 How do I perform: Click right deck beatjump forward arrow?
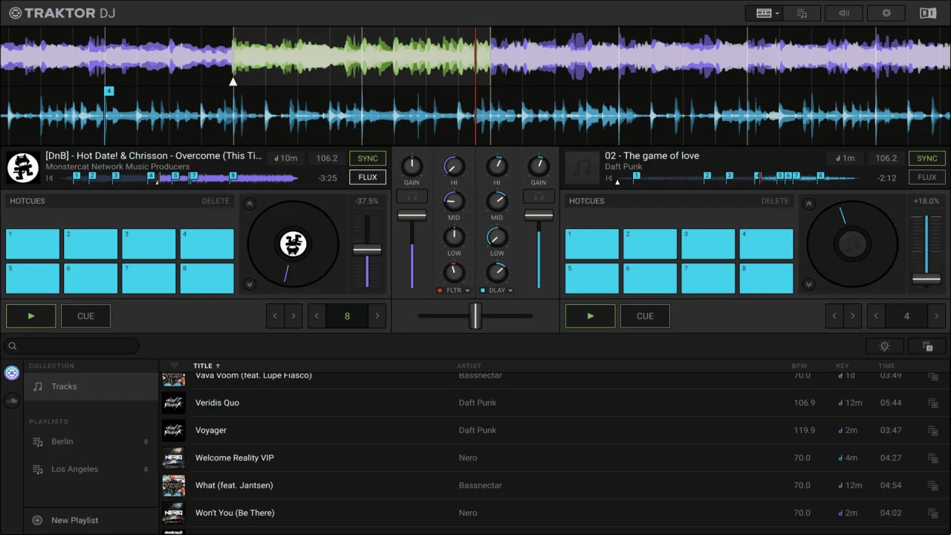[853, 316]
